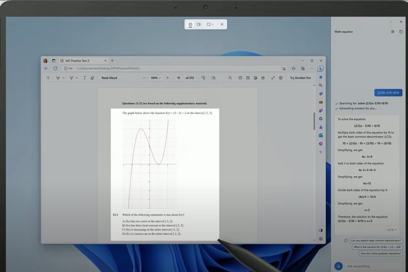Click the page number field showing 10
Screen dimensions: 408x272
(x=178, y=78)
